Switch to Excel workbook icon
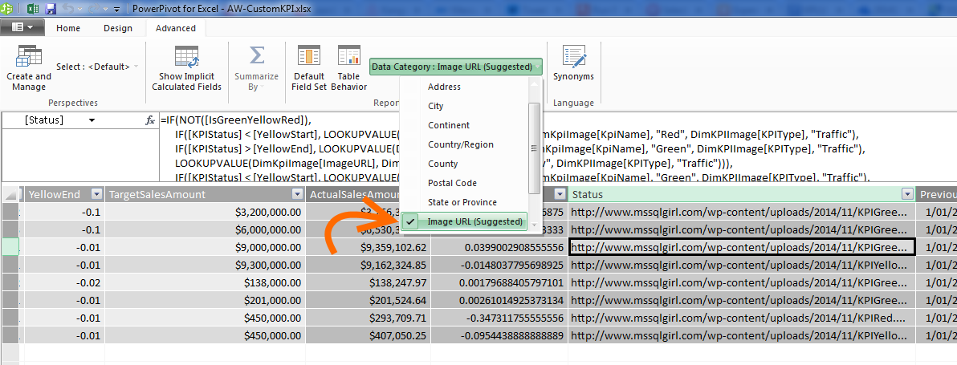Viewport: 957px width, 365px height. (x=33, y=9)
